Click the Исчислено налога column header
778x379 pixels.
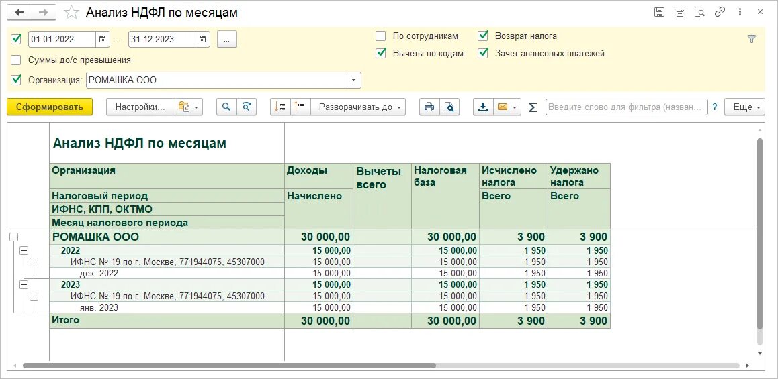click(513, 176)
